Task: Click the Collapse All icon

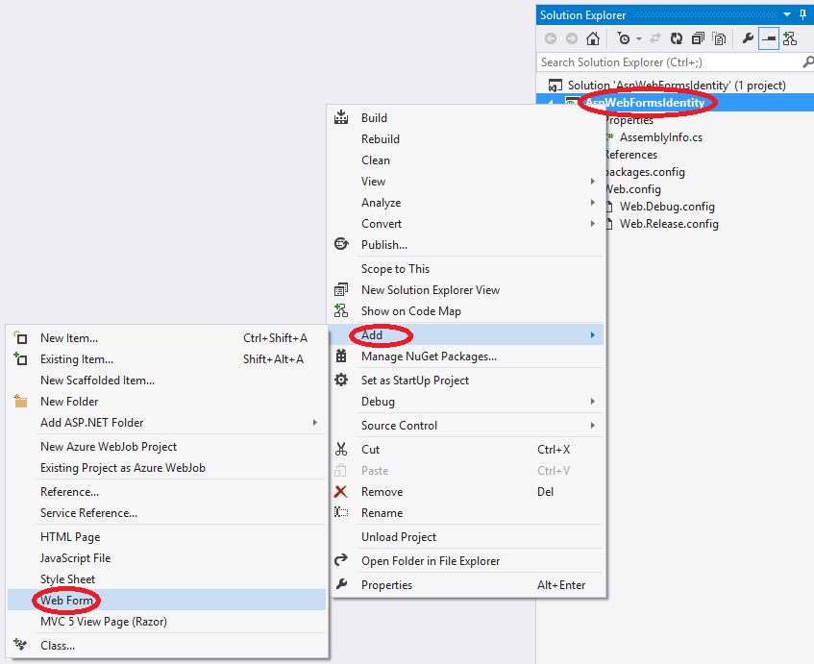Action: click(698, 38)
